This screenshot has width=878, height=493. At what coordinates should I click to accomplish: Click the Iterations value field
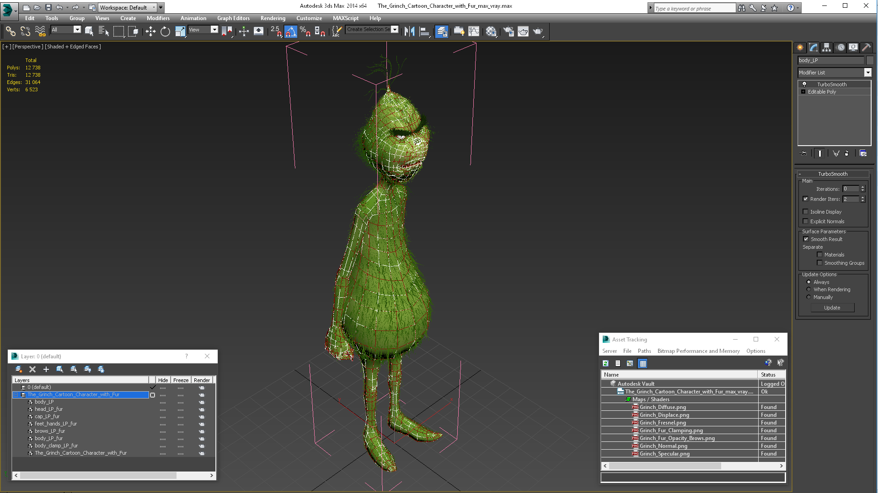point(850,189)
